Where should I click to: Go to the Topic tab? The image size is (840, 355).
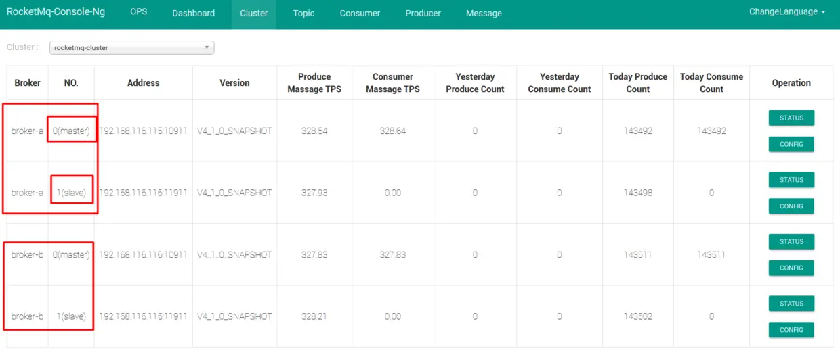click(x=303, y=14)
